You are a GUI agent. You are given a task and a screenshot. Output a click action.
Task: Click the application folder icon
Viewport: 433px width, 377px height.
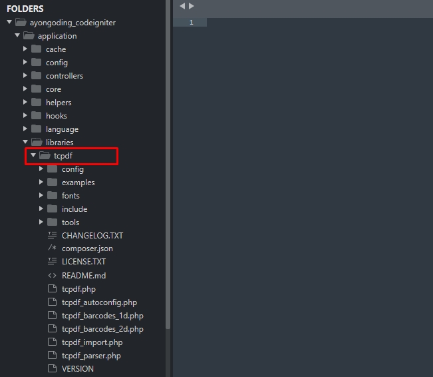pos(29,35)
